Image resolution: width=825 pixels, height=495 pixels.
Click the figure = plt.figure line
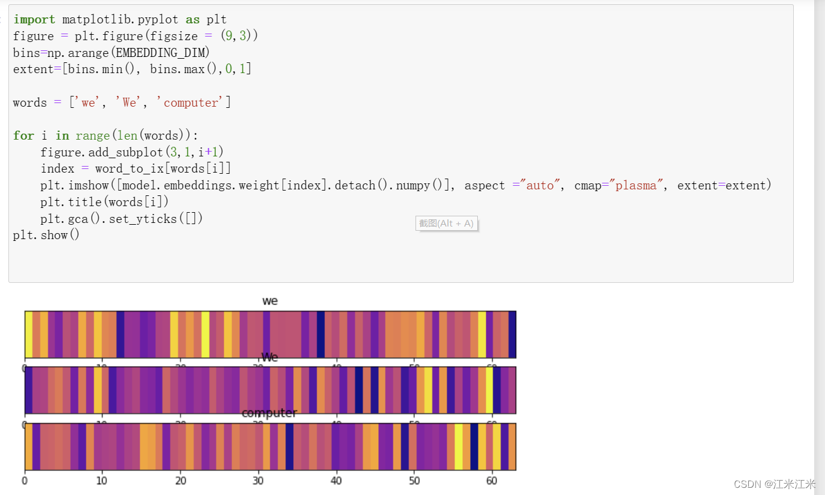click(136, 36)
